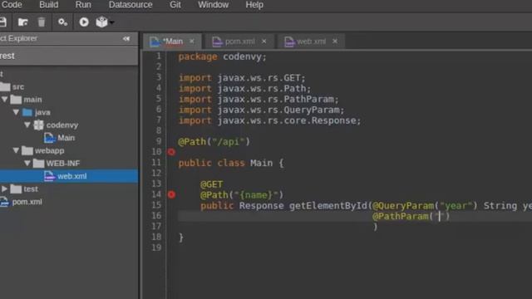Click the pom.xml file icon in tree

click(4, 202)
